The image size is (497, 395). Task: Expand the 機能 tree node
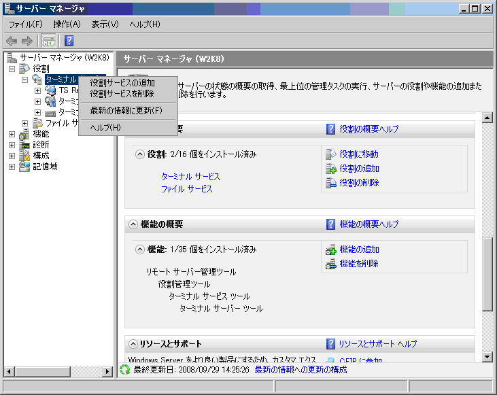point(12,135)
